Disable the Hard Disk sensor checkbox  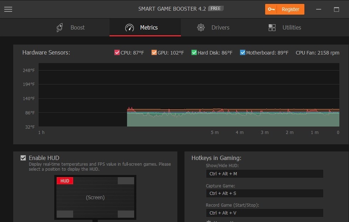point(194,53)
